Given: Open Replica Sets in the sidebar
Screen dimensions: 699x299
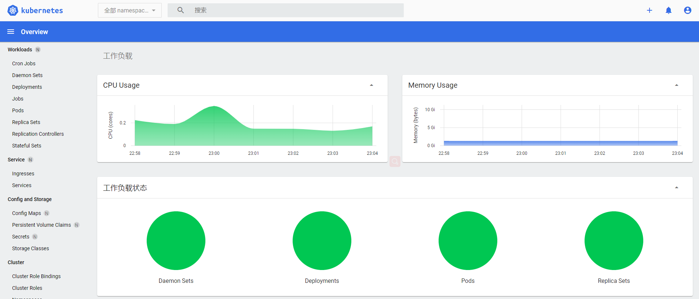Looking at the screenshot, I should pyautogui.click(x=26, y=122).
